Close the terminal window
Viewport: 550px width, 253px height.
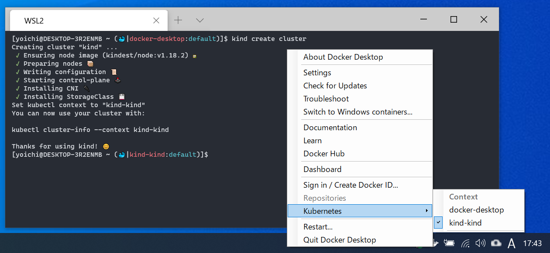(x=484, y=20)
